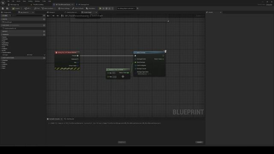Expand the Rendering variable category
The image size is (274, 154).
point(1,45)
